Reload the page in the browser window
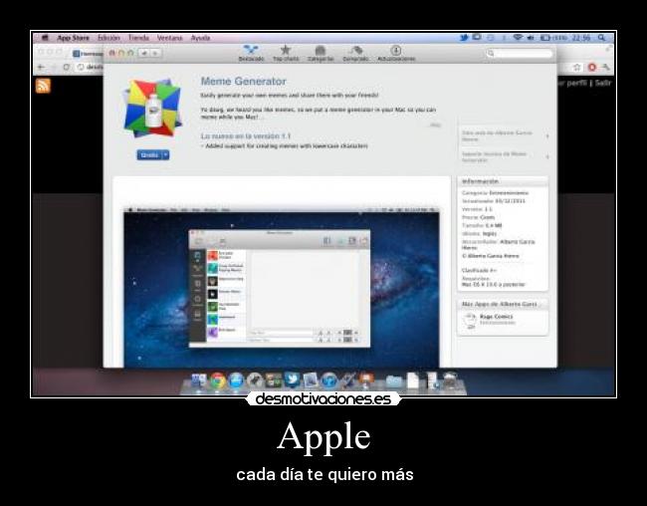The height and width of the screenshot is (506, 647). [x=66, y=67]
